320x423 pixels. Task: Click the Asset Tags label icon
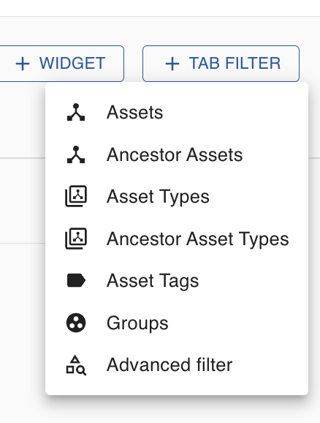[x=76, y=280]
